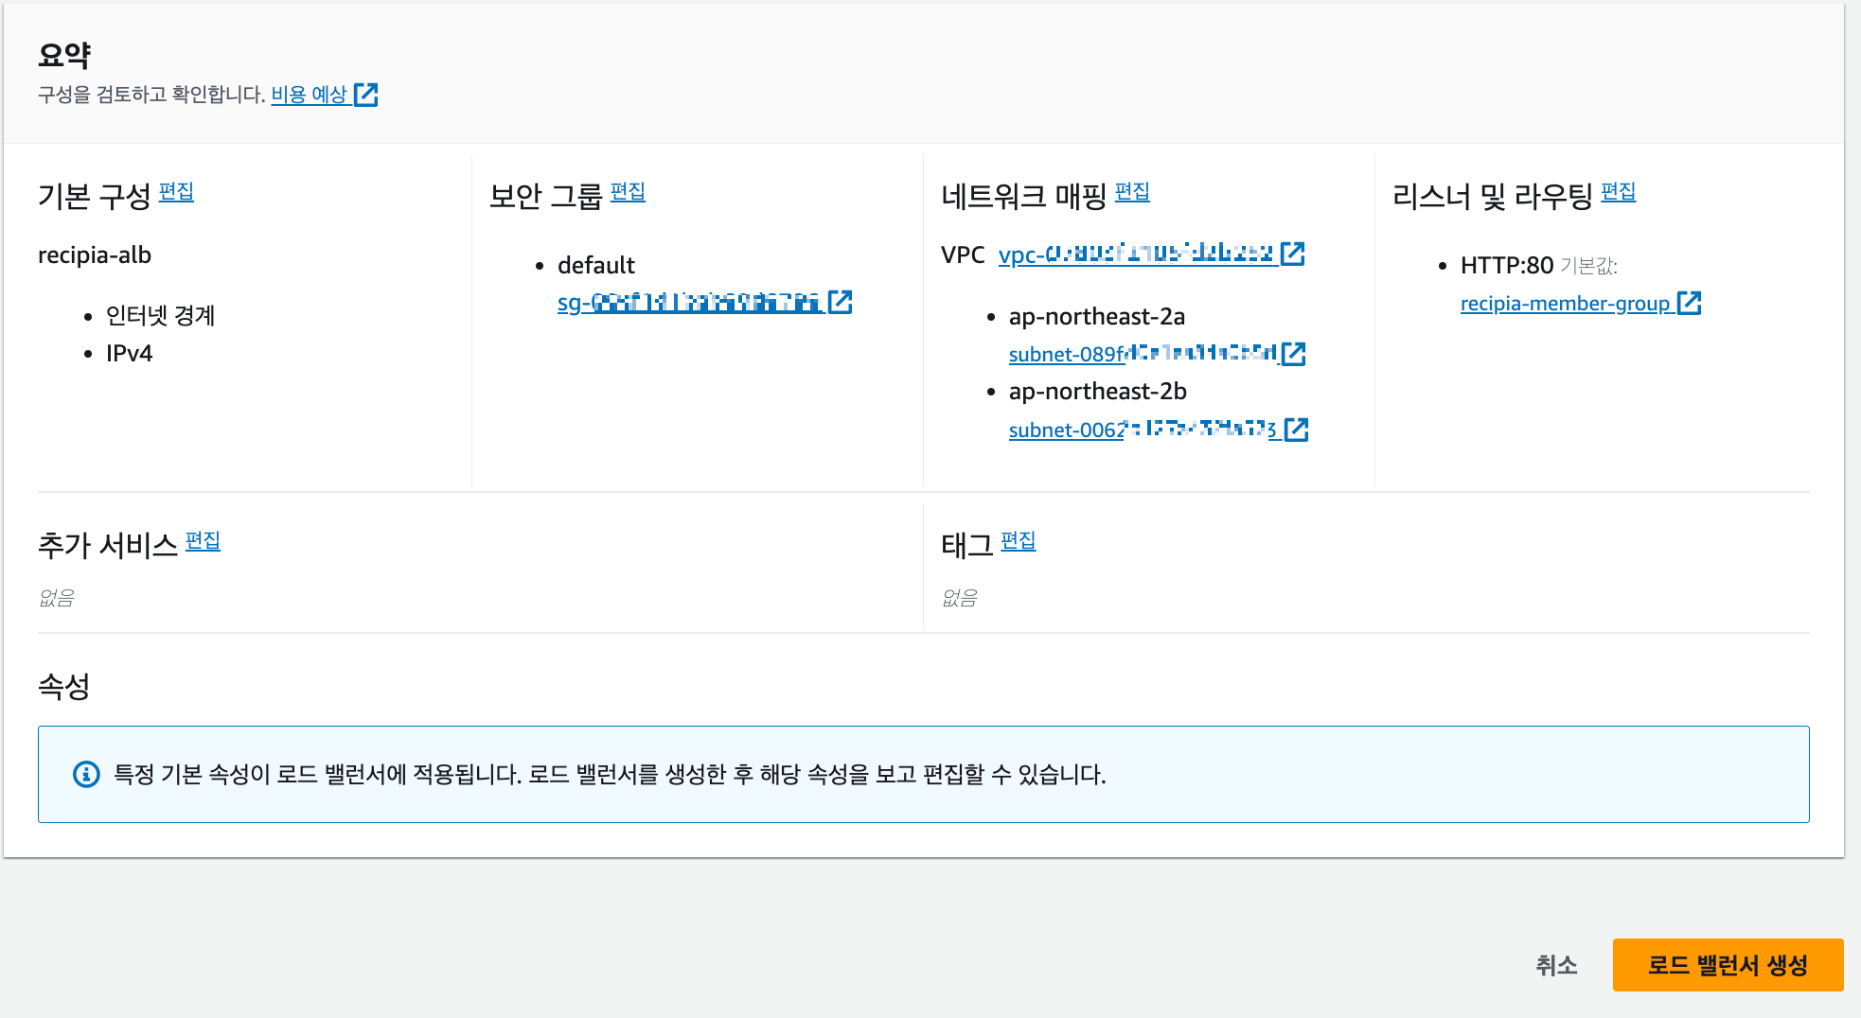The width and height of the screenshot is (1861, 1018).
Task: Select the default security group name
Action: point(596,265)
